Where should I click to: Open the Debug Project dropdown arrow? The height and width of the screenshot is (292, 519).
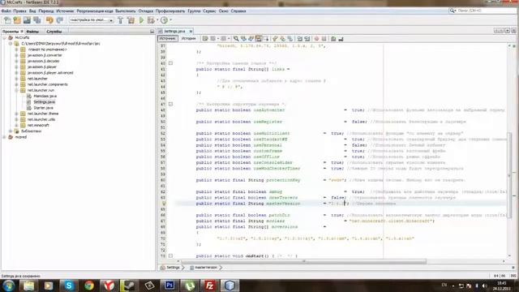[157, 20]
